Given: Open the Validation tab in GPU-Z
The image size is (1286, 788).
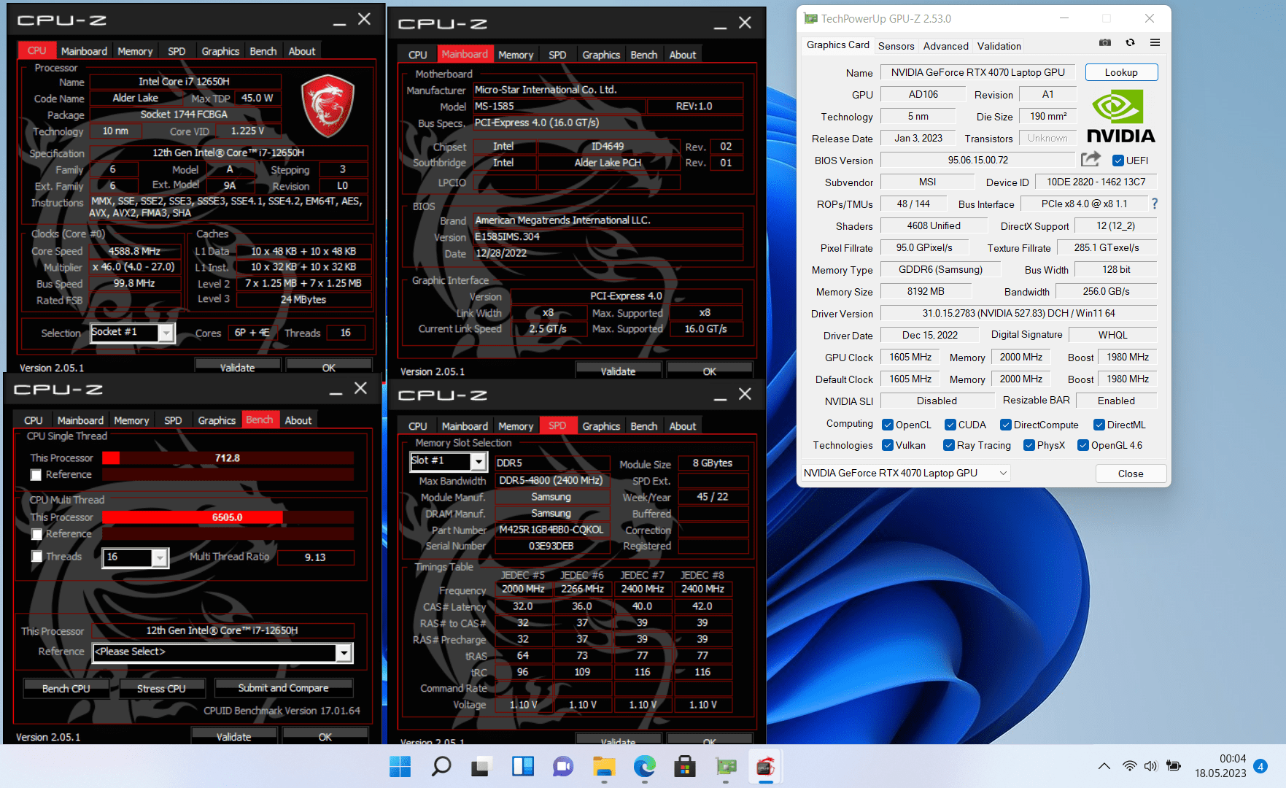Looking at the screenshot, I should 999,46.
